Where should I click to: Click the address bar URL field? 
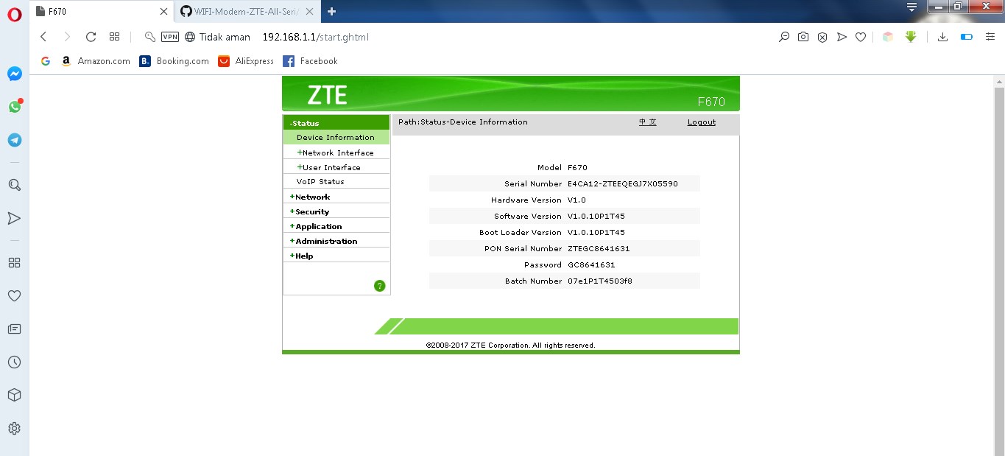pyautogui.click(x=315, y=37)
